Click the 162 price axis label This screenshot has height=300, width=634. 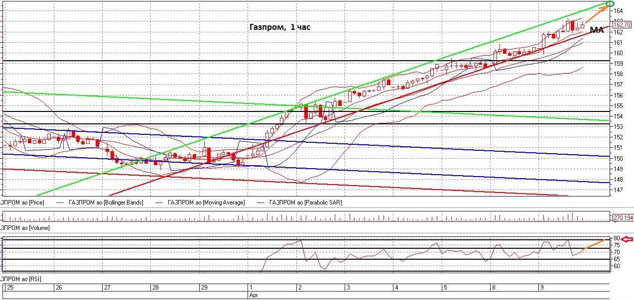pyautogui.click(x=617, y=32)
